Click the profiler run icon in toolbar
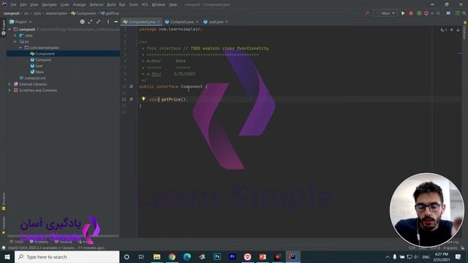This screenshot has height=263, width=468. click(x=426, y=13)
